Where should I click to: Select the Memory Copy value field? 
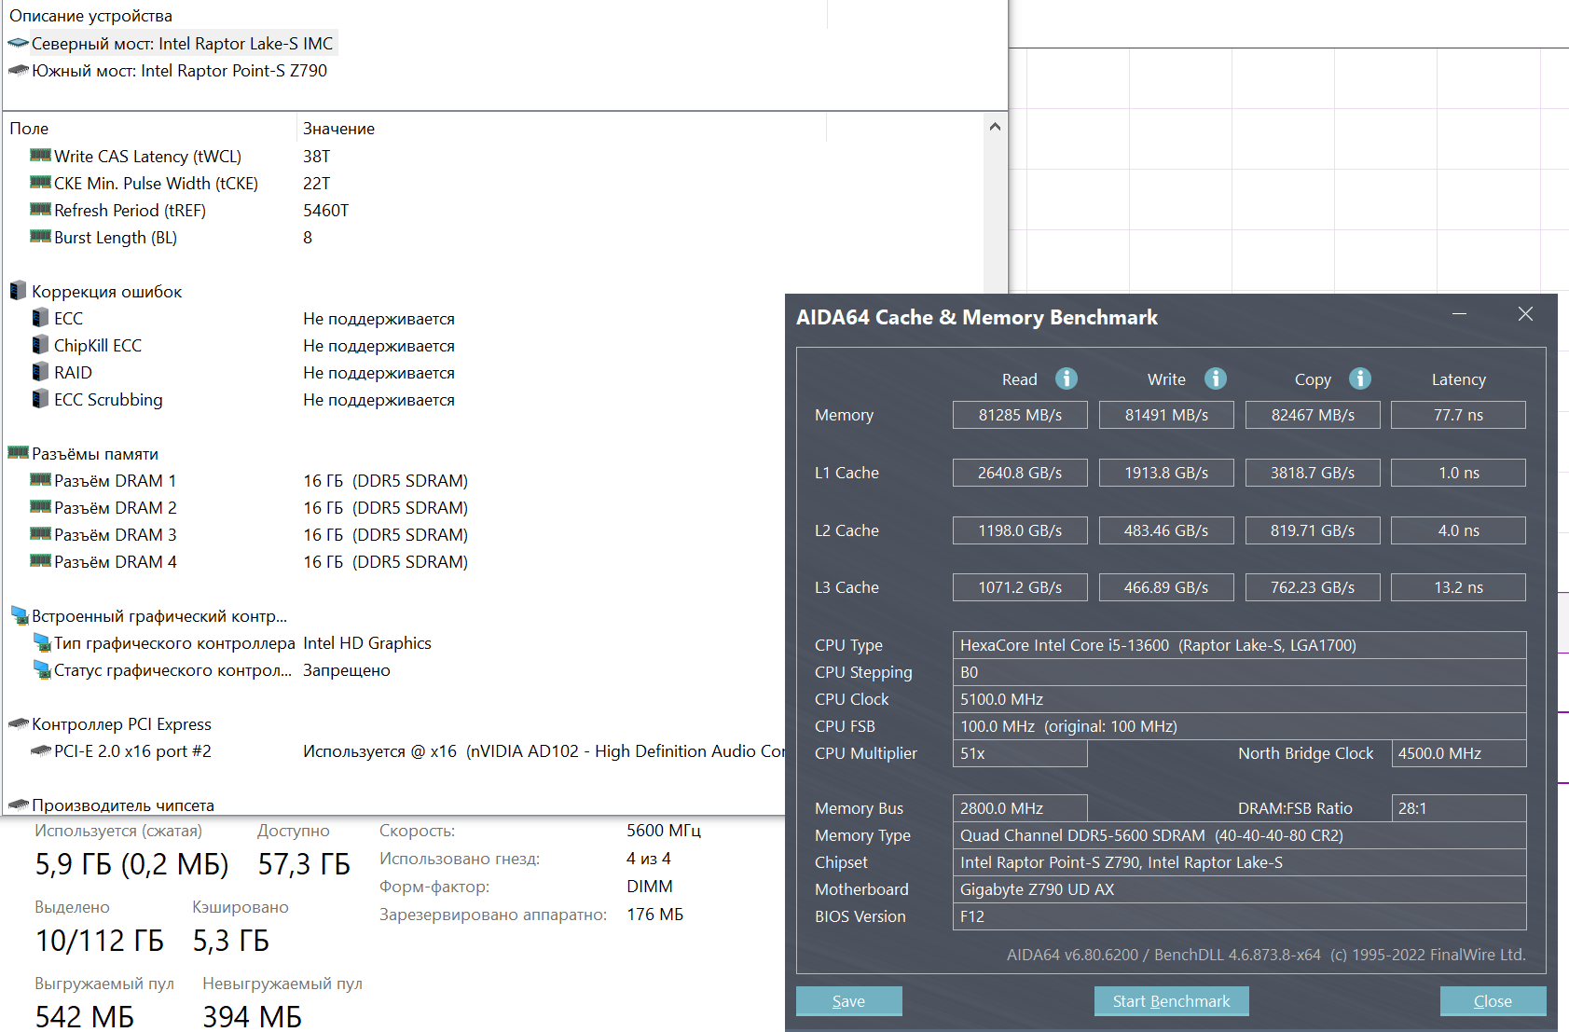(1313, 415)
